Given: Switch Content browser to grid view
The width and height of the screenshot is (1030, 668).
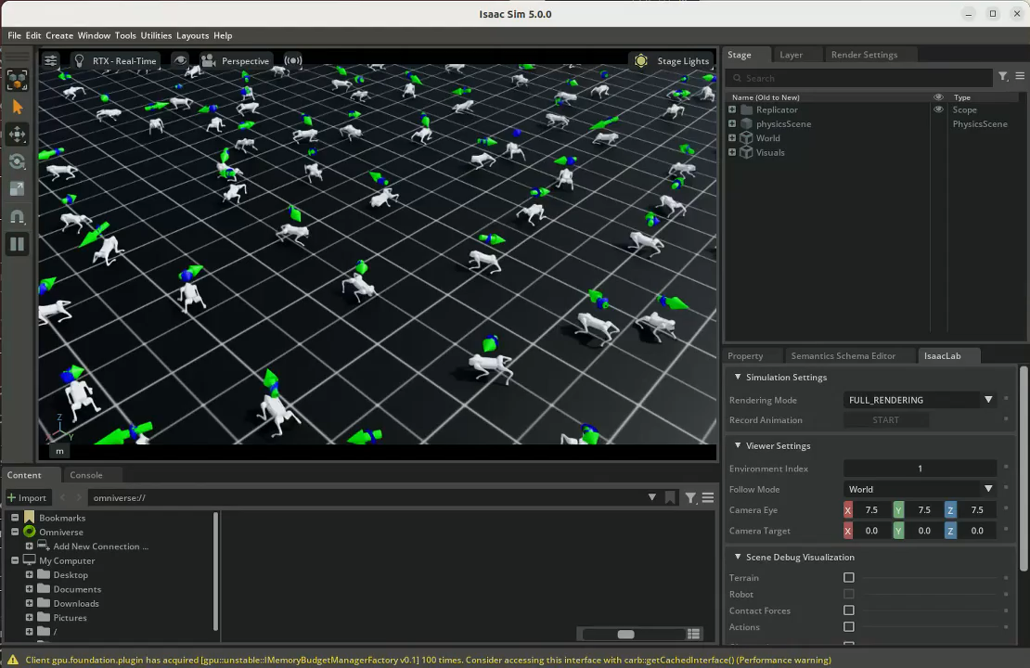Looking at the screenshot, I should point(694,634).
